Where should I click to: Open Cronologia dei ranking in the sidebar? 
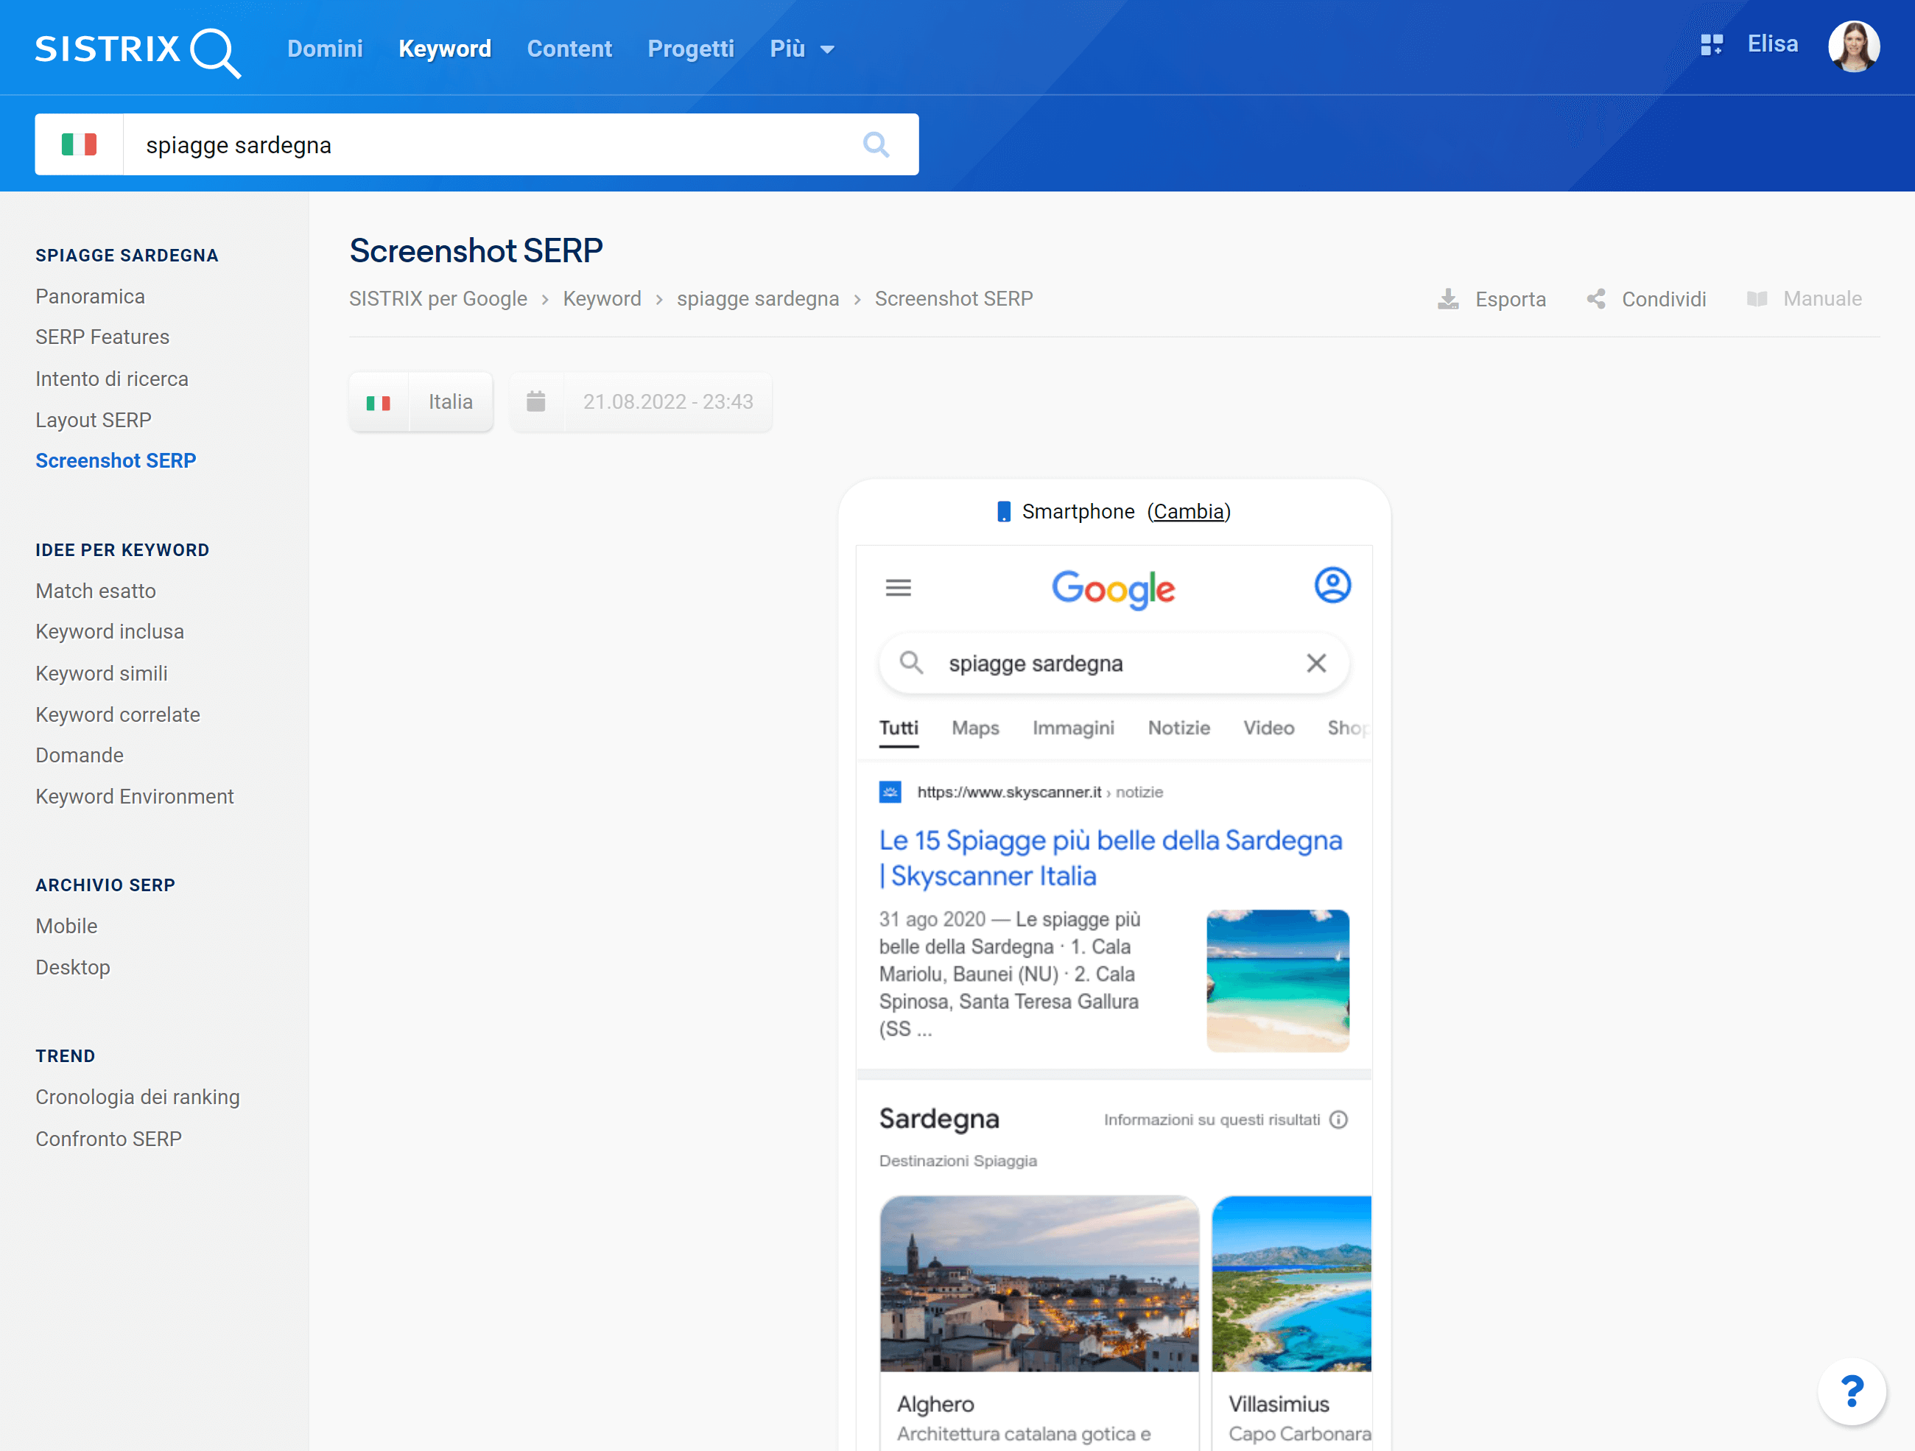138,1097
